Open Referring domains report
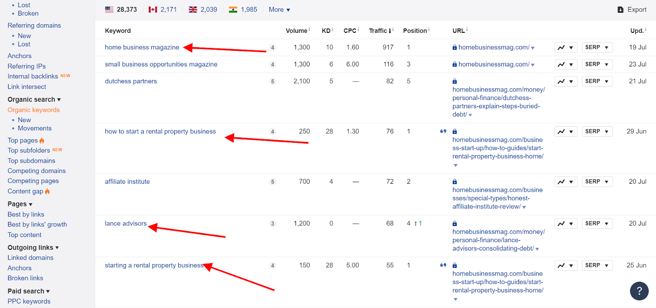The image size is (656, 308). [x=34, y=25]
